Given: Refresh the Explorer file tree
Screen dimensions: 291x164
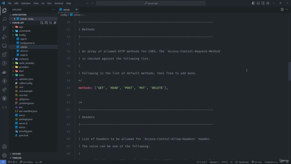Looking at the screenshot, I should click(50, 23).
